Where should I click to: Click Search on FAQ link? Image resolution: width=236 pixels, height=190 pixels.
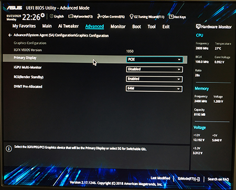[x=218, y=179]
